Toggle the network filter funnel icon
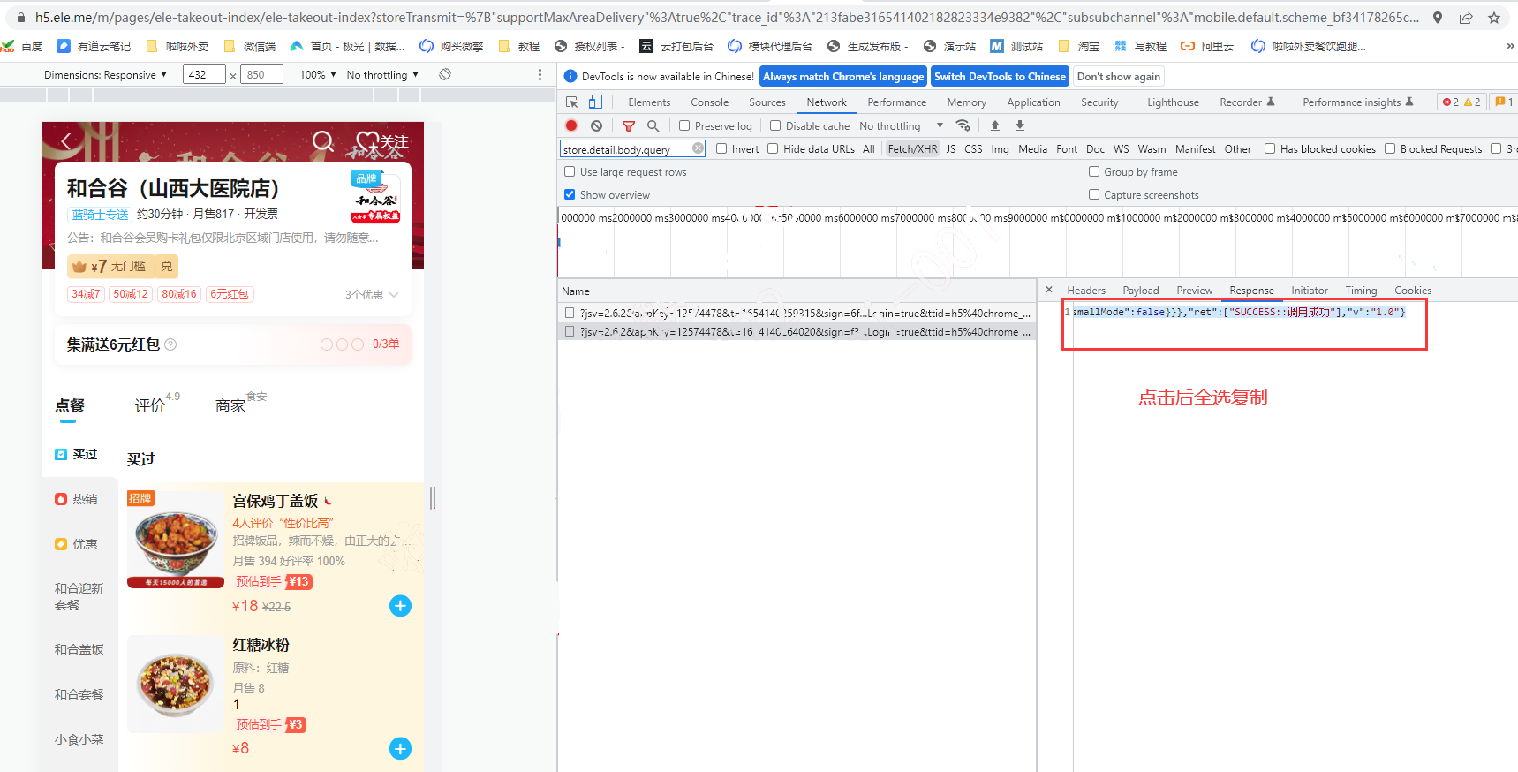1518x772 pixels. [629, 125]
